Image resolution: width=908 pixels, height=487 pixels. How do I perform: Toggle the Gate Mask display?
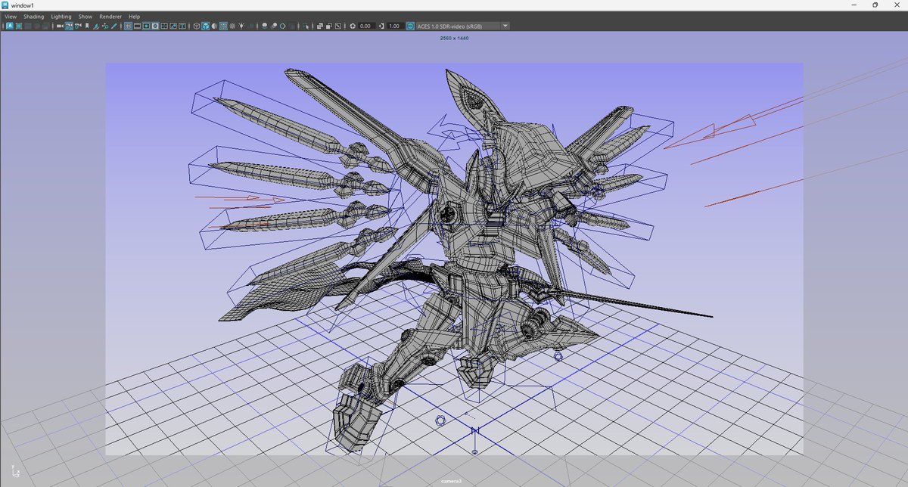click(x=155, y=26)
